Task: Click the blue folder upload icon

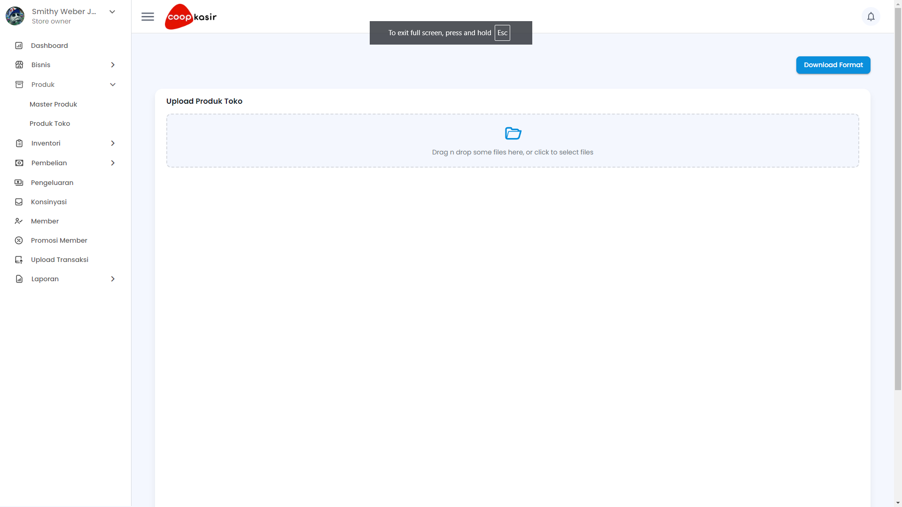Action: pos(513,133)
